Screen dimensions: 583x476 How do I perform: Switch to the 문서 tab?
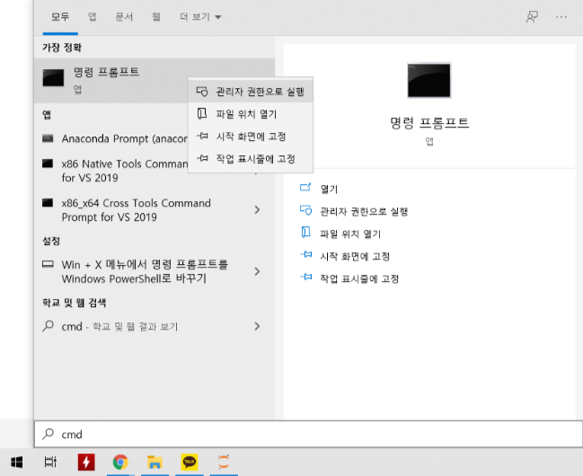tap(124, 17)
